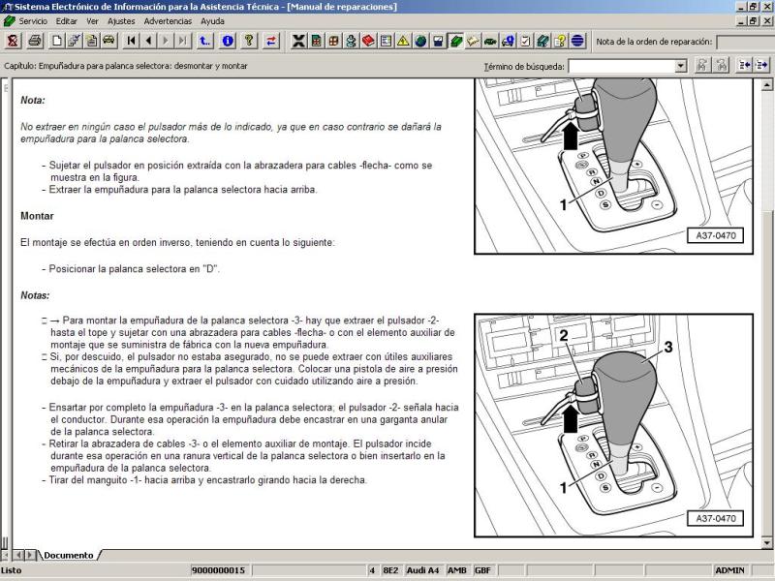Click the 'Montar' heading text
This screenshot has height=581, width=775.
37,216
